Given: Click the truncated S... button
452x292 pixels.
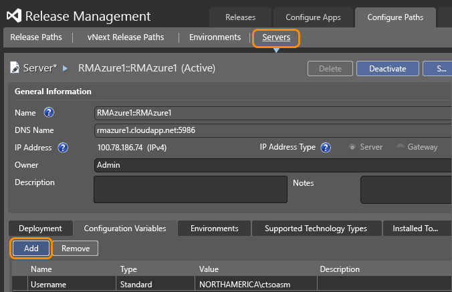Looking at the screenshot, I should (x=437, y=69).
